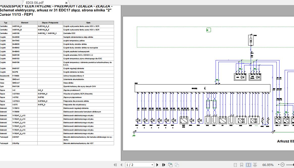Image resolution: width=294 pixels, height=168 pixels.
Task: Adjust the zoom slider handle
Action: 293,164
